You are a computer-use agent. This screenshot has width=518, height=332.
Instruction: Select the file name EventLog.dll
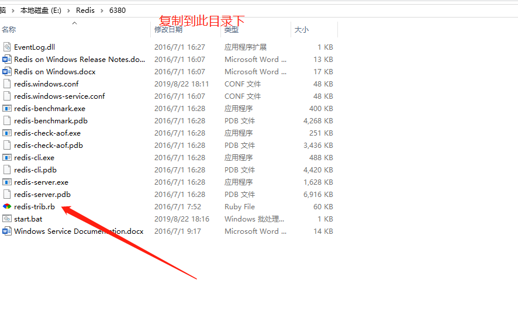(34, 47)
